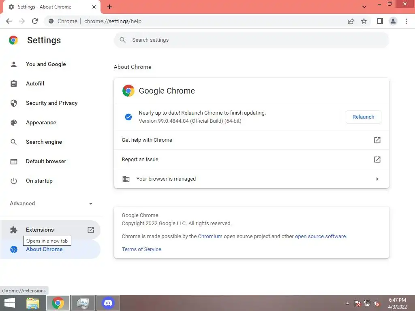Viewport: 415px width, 311px height.
Task: Open Report an issue
Action: [251, 160]
